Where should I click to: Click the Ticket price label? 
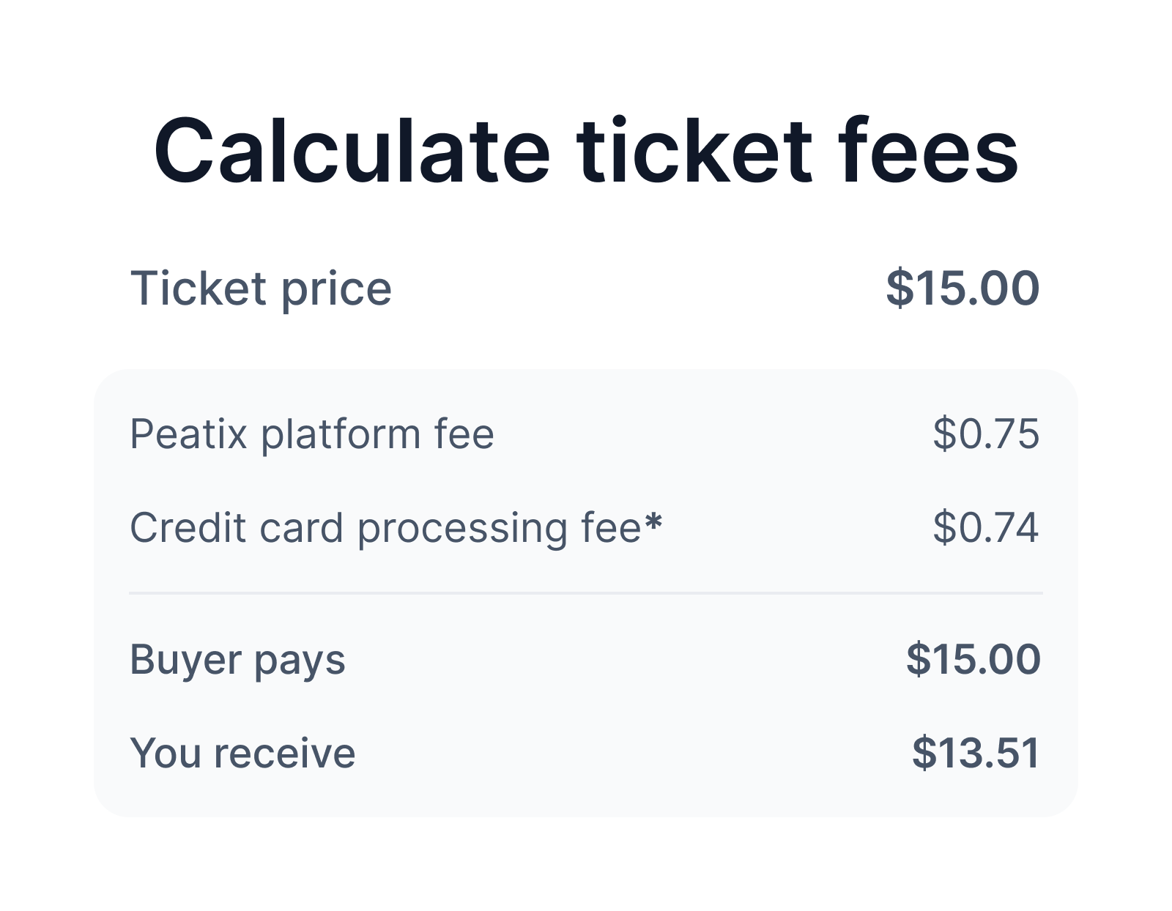point(261,289)
